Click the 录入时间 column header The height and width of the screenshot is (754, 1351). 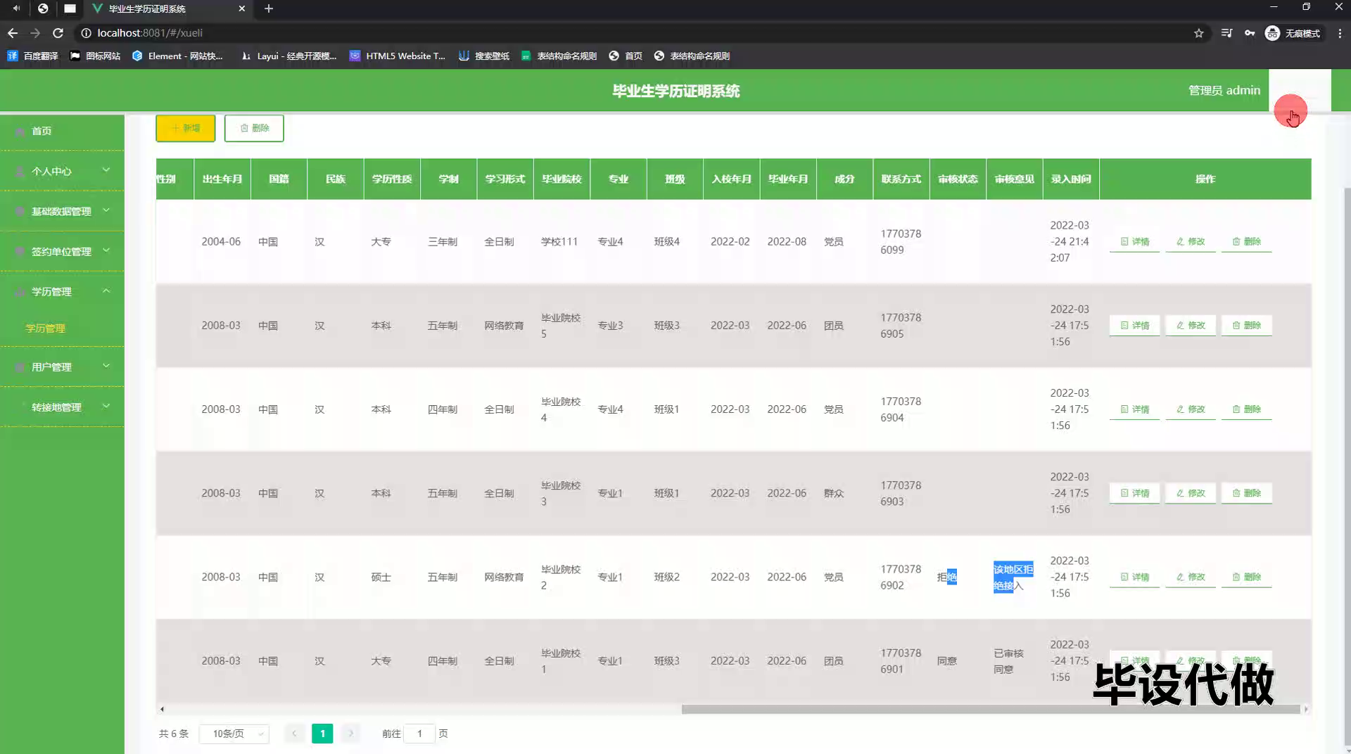(x=1071, y=179)
